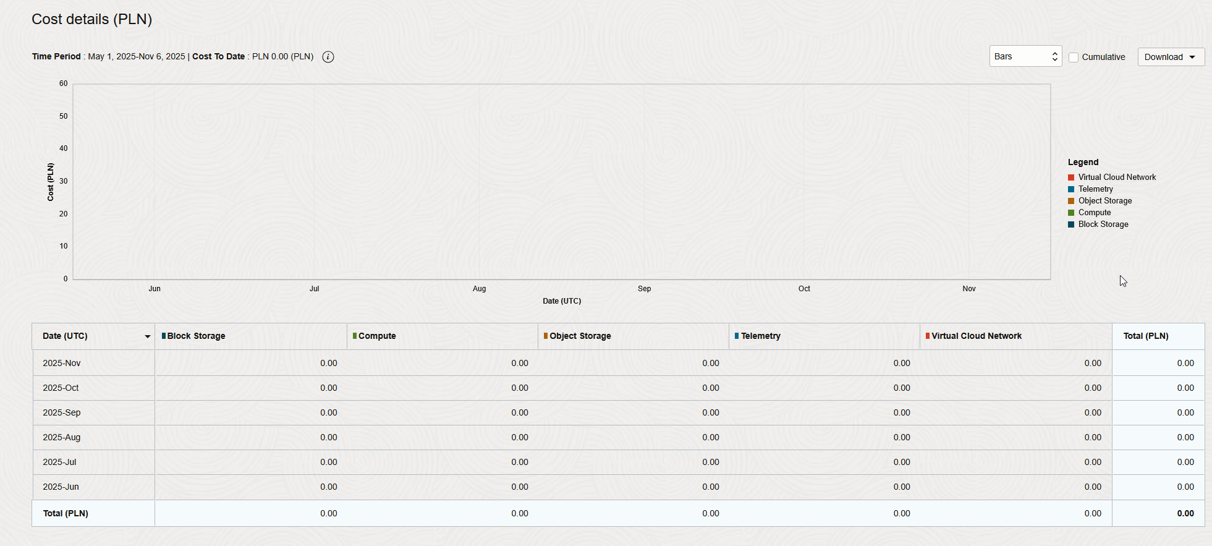This screenshot has width=1212, height=546.
Task: Click Block Storage legend swatch
Action: (x=1071, y=224)
